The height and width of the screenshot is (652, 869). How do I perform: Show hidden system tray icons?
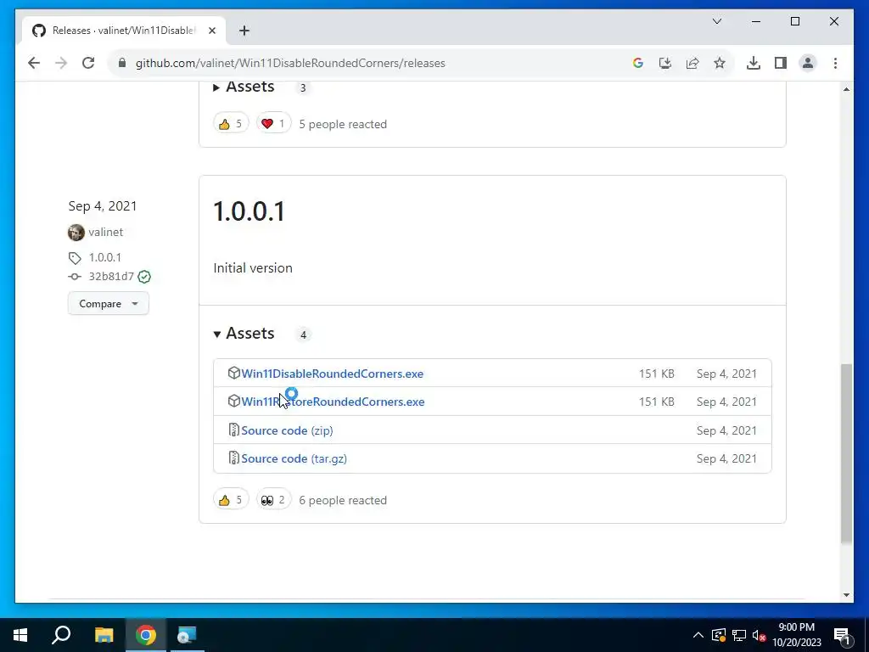pyautogui.click(x=698, y=635)
